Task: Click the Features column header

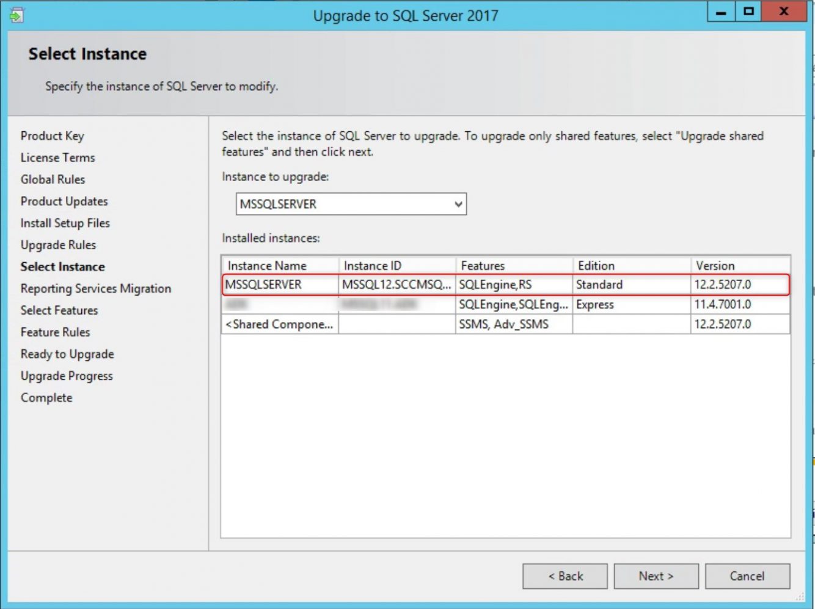Action: (x=484, y=265)
